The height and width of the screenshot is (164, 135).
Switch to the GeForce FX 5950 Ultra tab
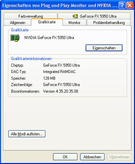94,16
